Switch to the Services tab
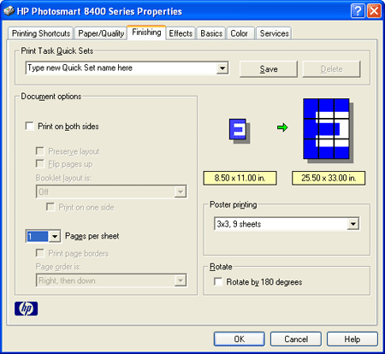Viewport: 385px width, 354px height. (x=274, y=33)
